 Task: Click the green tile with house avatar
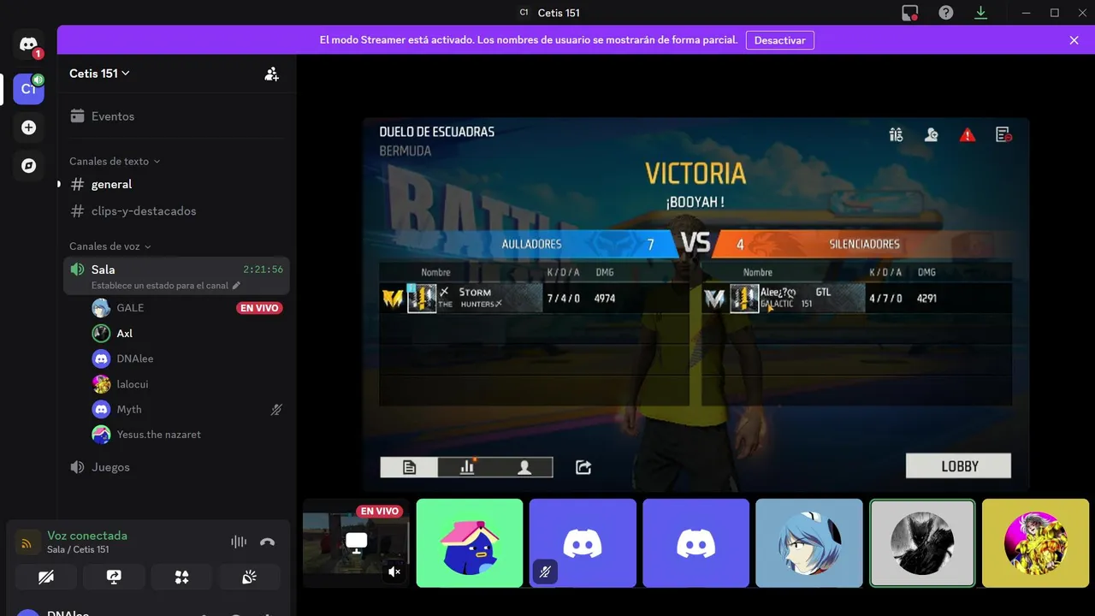(470, 542)
